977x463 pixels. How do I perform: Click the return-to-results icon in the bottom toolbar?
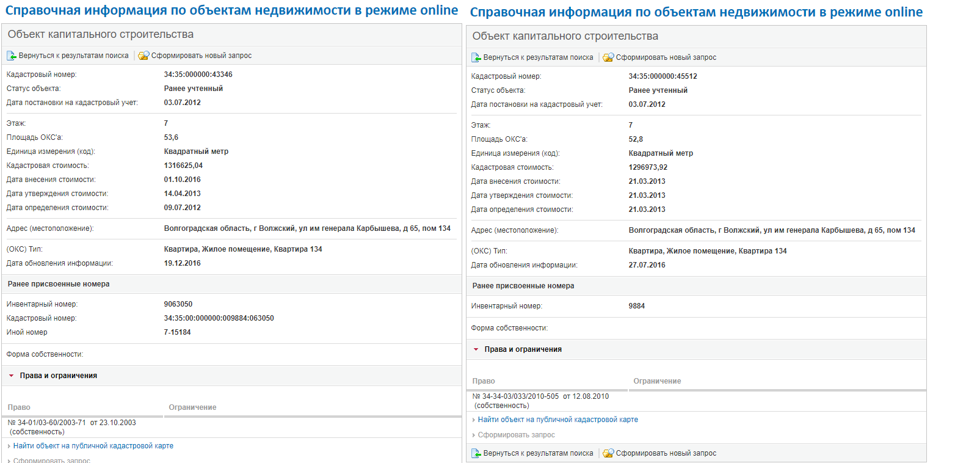[476, 453]
